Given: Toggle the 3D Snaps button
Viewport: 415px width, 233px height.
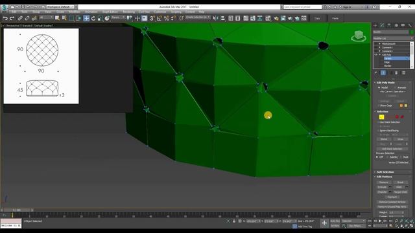Looking at the screenshot, I should (152, 18).
